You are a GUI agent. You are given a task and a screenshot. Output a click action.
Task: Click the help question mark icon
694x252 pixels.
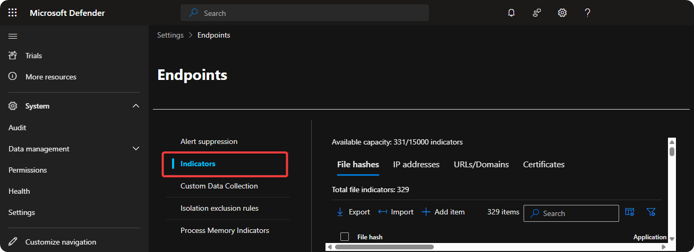(588, 13)
